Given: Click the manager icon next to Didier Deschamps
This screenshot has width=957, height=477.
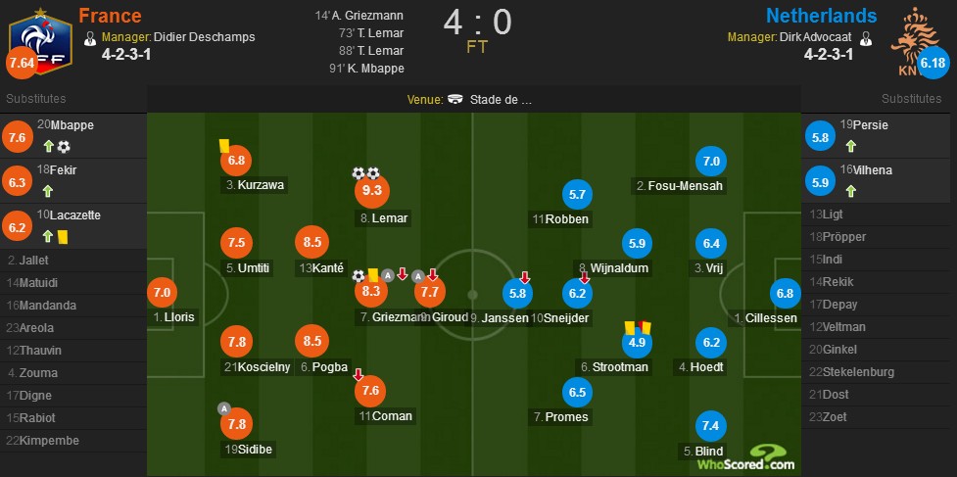Looking at the screenshot, I should pyautogui.click(x=90, y=38).
